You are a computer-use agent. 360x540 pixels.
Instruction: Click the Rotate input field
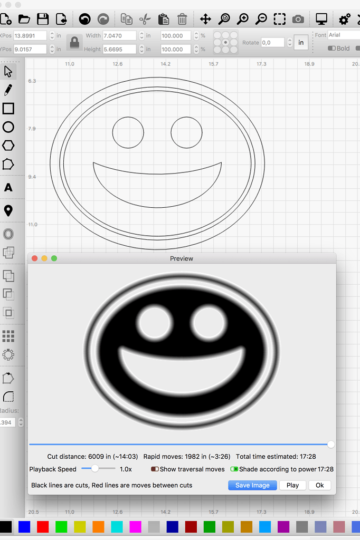coord(272,42)
